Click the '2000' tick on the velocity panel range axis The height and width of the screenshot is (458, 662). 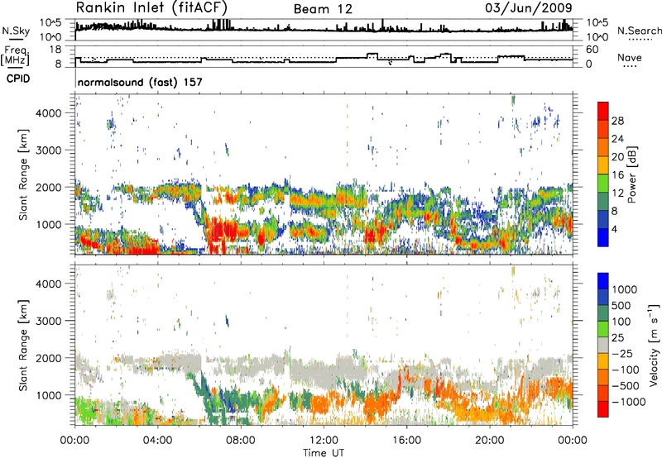coord(48,358)
